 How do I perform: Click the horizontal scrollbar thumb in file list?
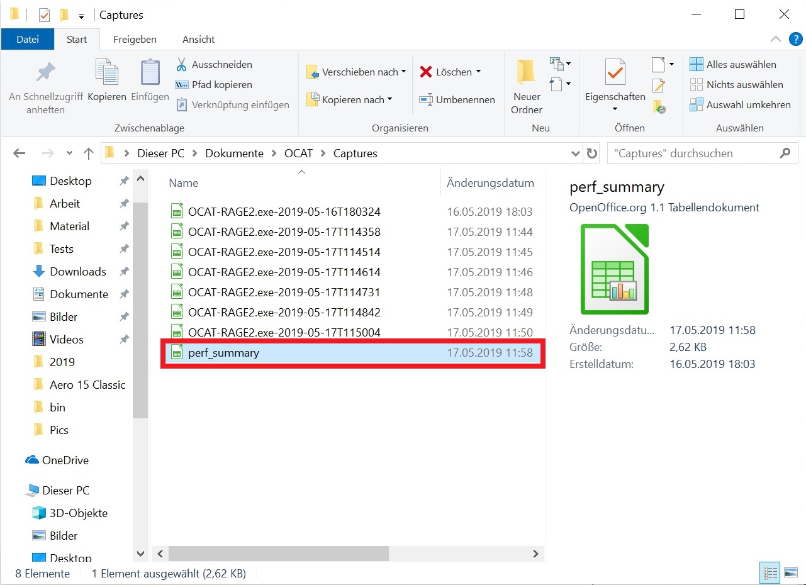tap(279, 554)
